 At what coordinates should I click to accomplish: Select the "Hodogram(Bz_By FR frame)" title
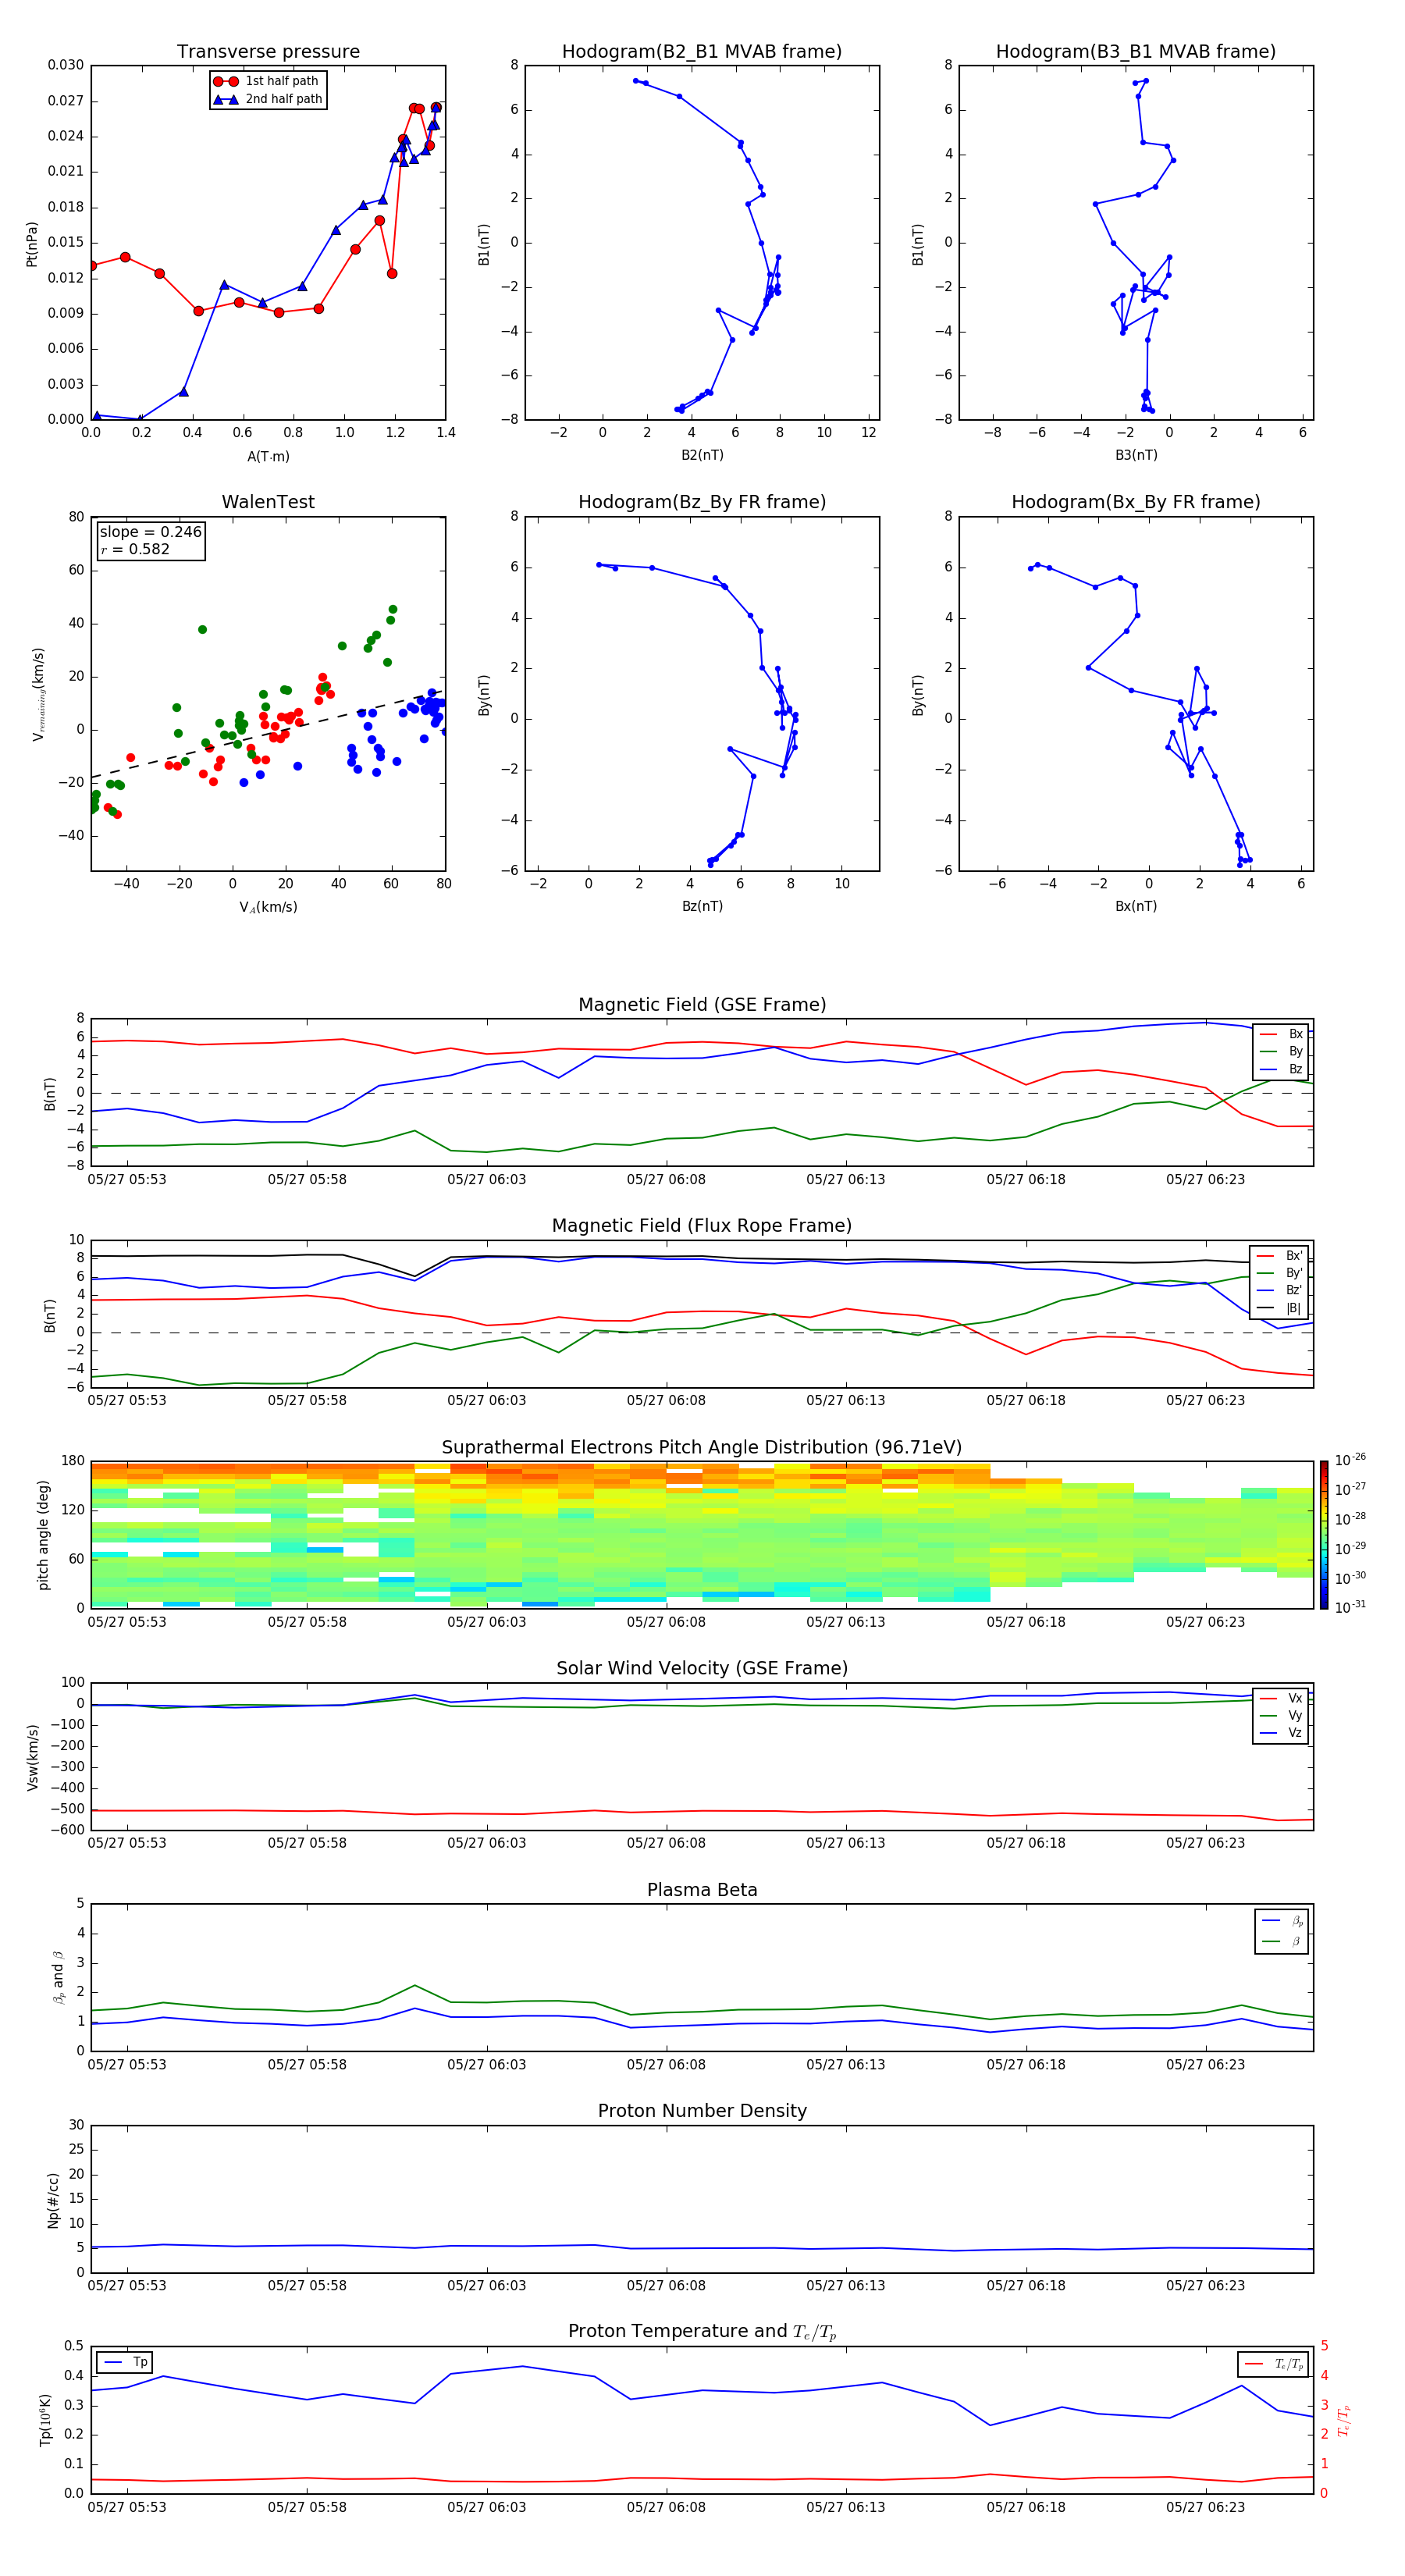(x=702, y=502)
